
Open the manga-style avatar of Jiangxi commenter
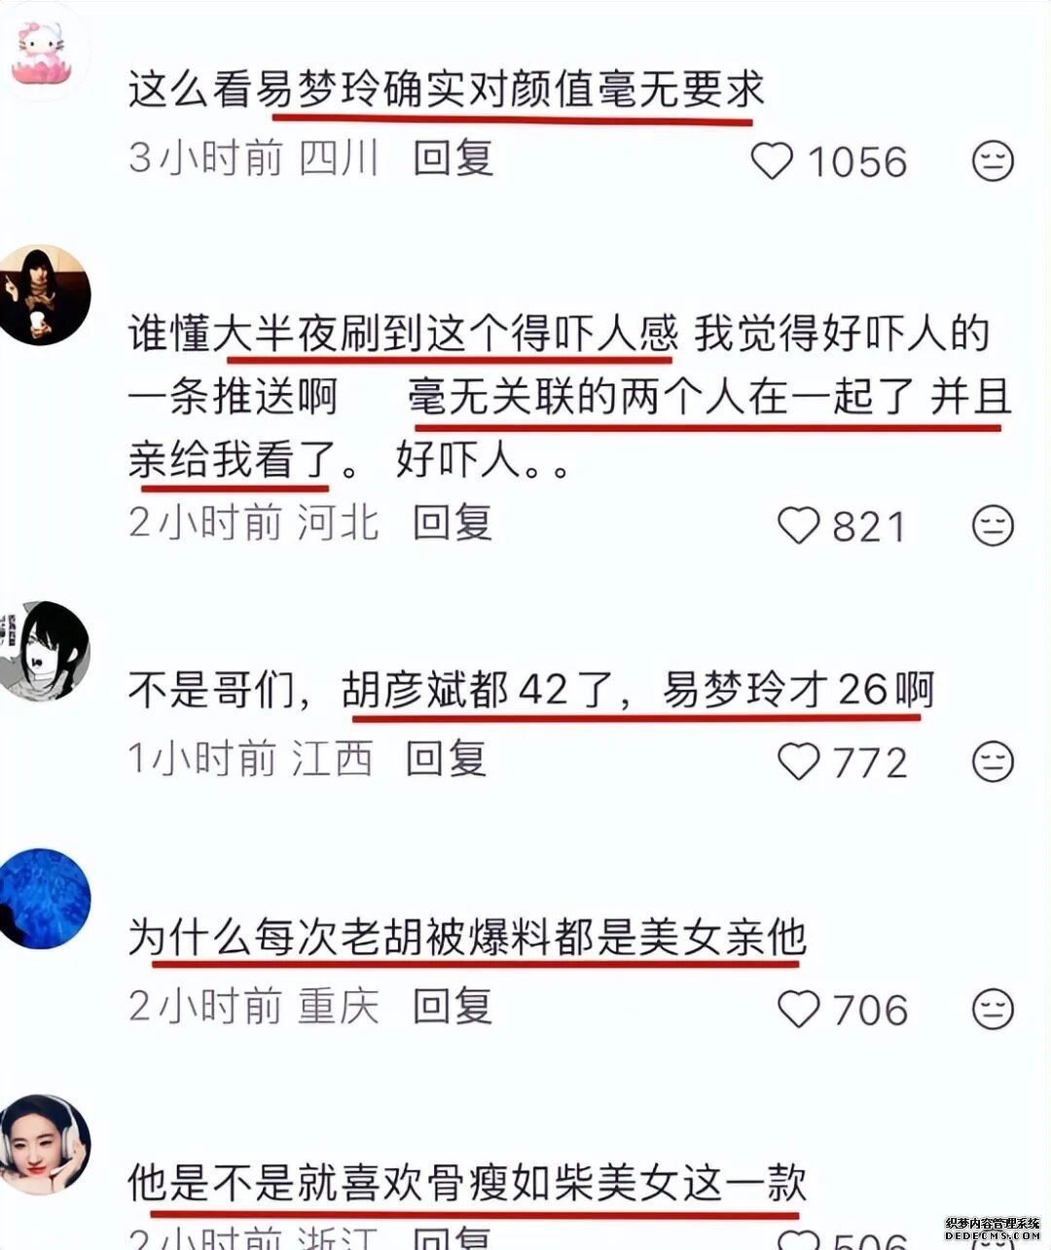pyautogui.click(x=45, y=650)
